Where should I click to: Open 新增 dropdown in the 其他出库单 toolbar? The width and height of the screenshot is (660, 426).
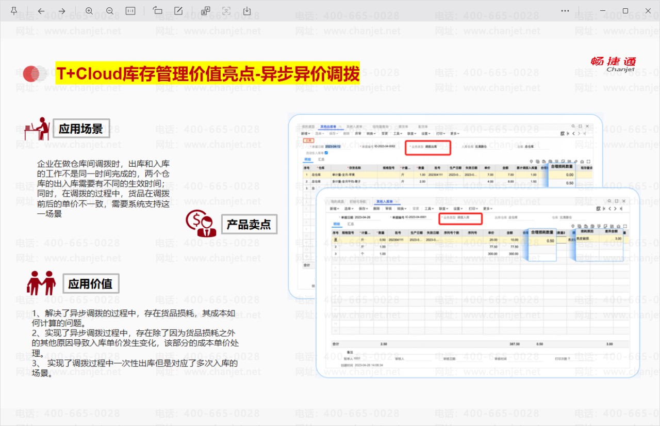pos(306,133)
